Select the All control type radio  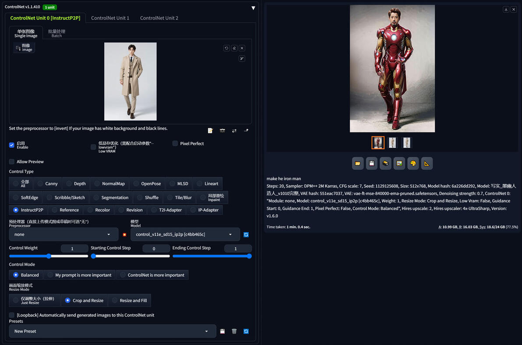pos(21,184)
